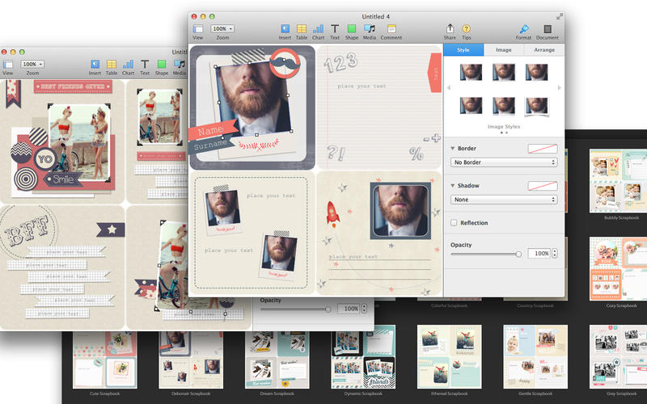Switch to the Style tab
647x404 pixels.
pos(463,49)
